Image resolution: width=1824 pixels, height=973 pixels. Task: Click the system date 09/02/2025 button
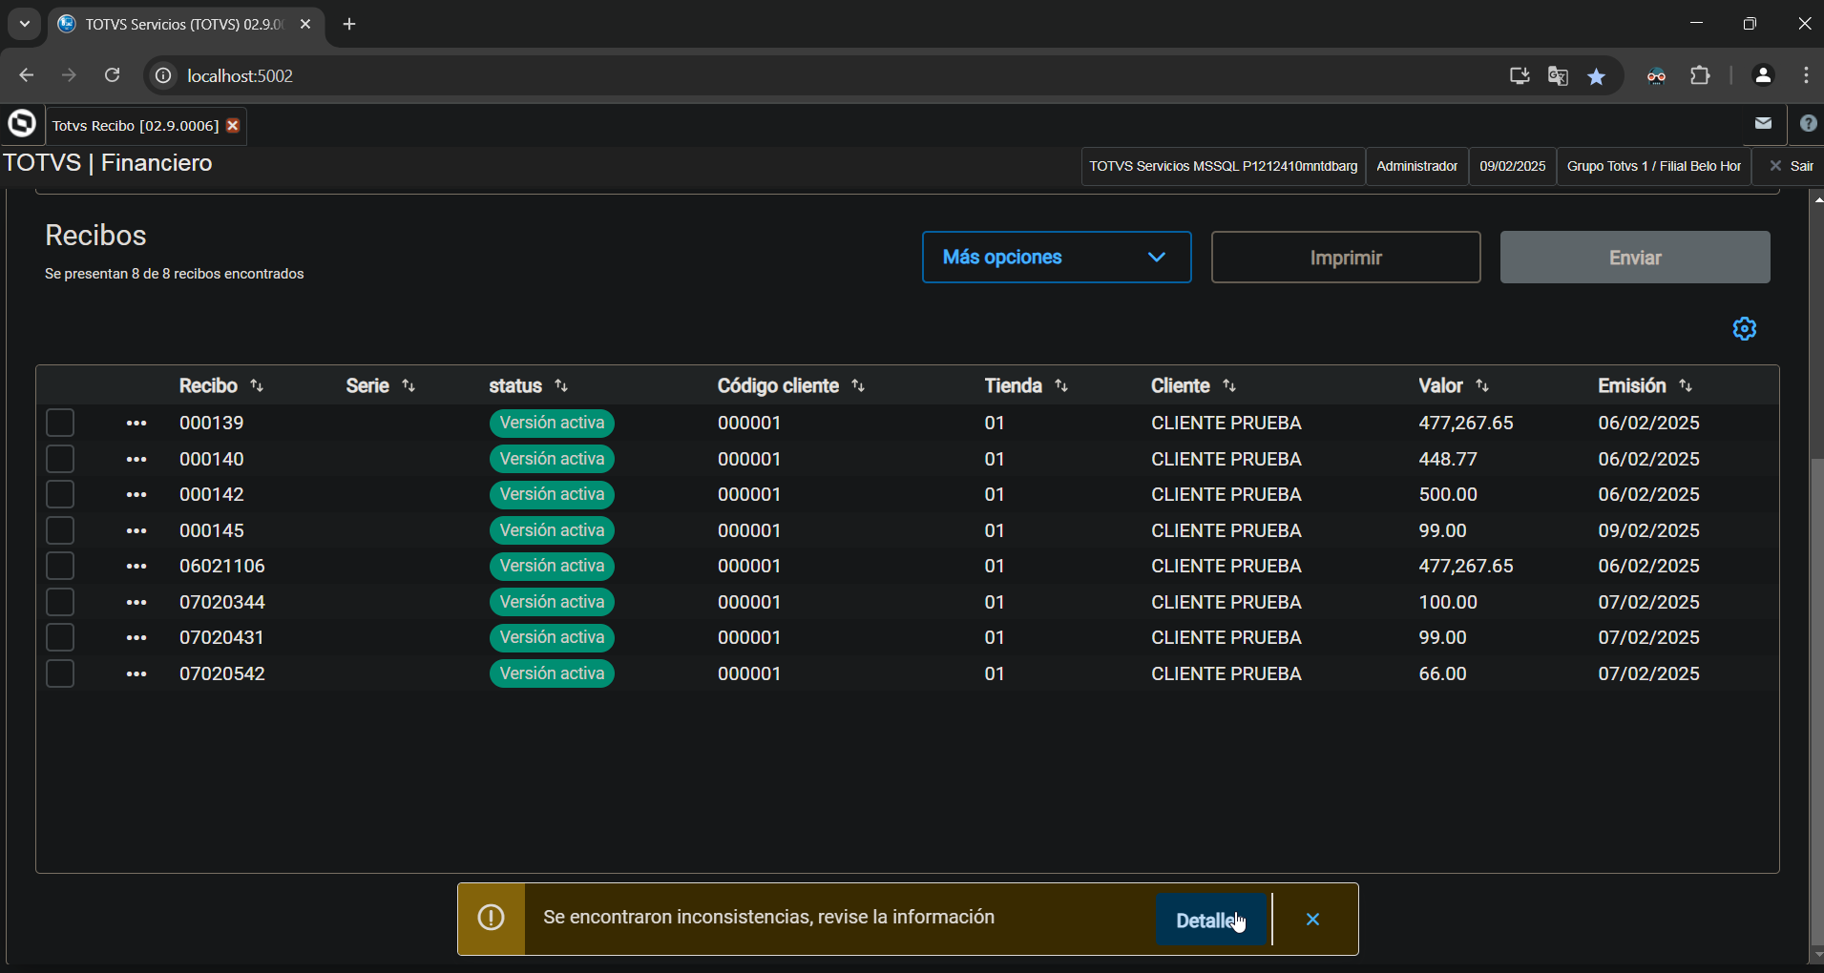(x=1512, y=166)
